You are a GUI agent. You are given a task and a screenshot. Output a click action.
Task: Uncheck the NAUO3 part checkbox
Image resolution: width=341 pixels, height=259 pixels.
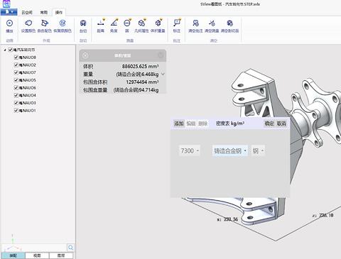16,103
